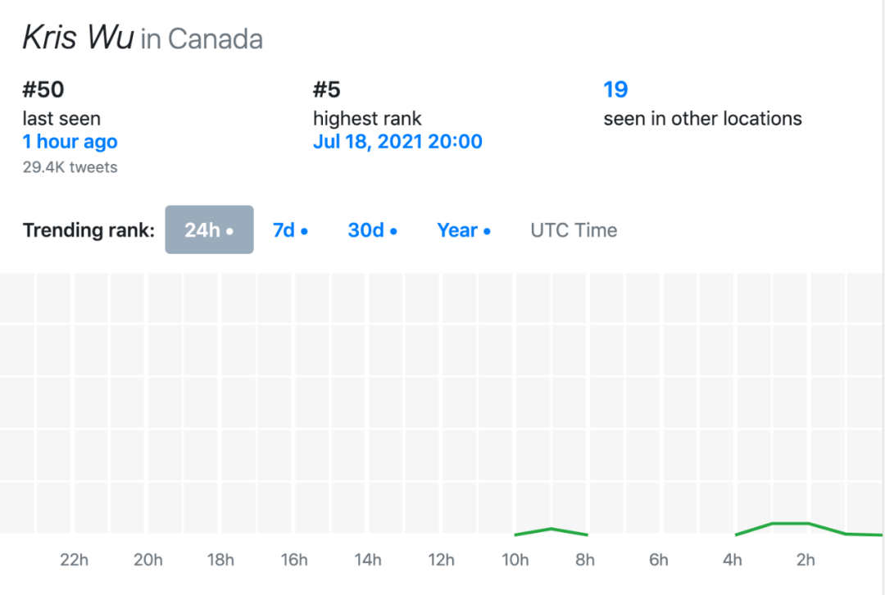Viewport: 885px width, 595px height.
Task: Click the green rank line peak near 9h
Action: coord(551,529)
